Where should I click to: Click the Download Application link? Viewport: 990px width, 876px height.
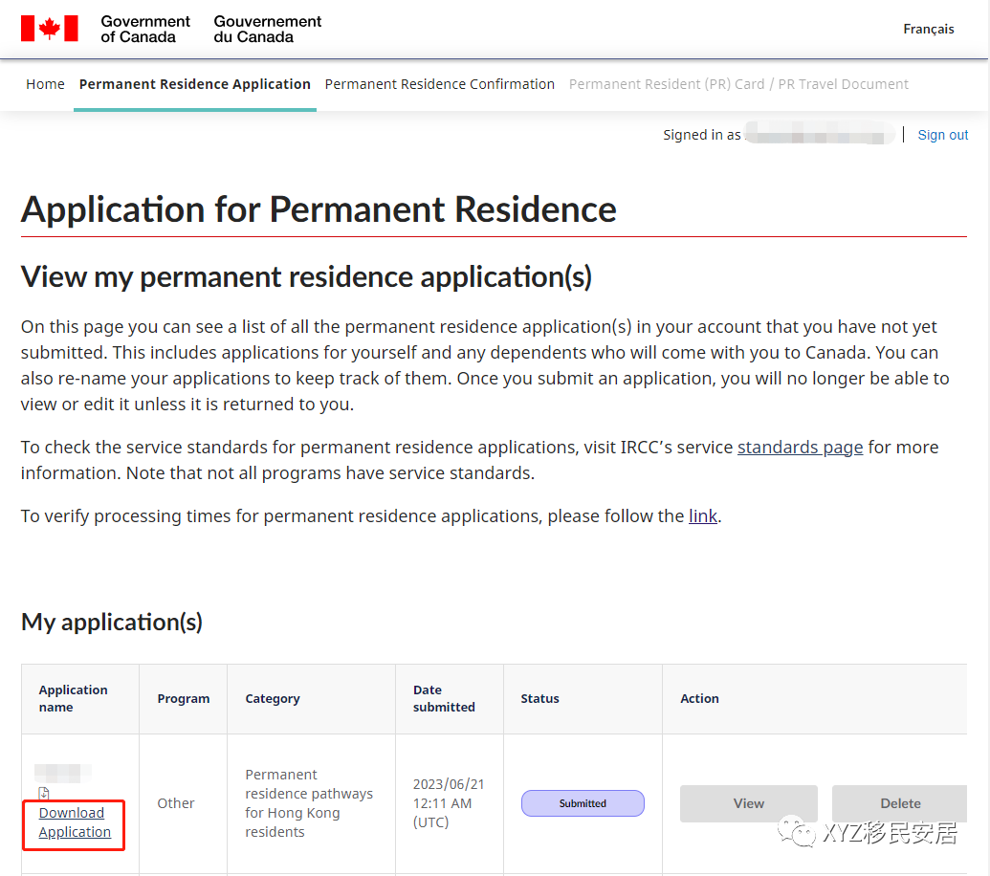click(75, 822)
